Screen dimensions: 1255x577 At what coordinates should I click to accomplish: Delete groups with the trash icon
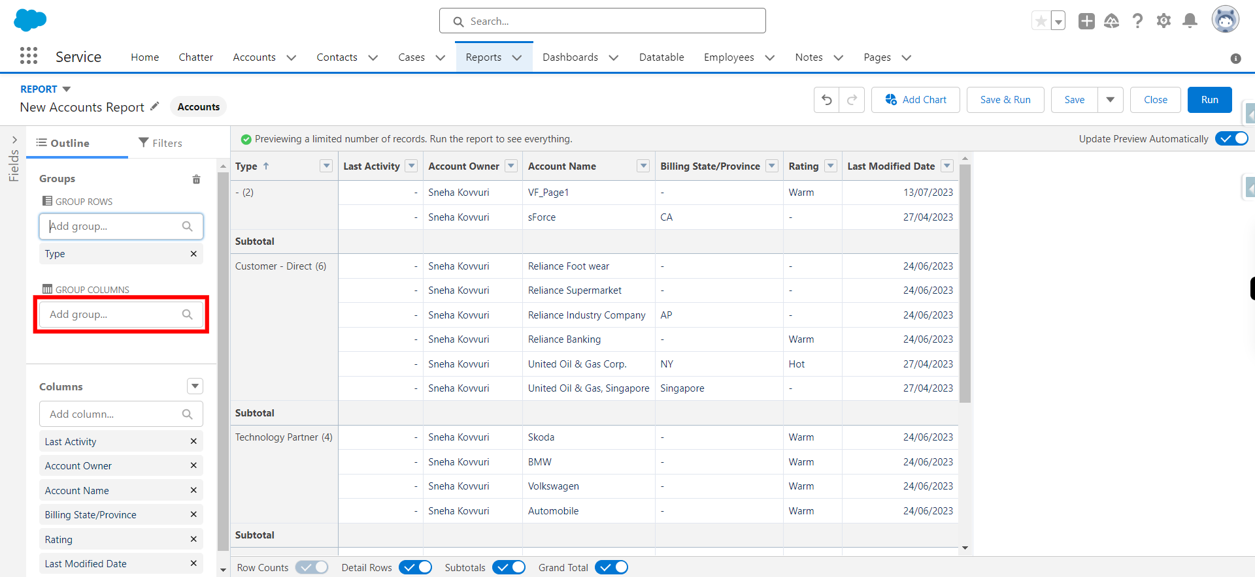click(196, 179)
